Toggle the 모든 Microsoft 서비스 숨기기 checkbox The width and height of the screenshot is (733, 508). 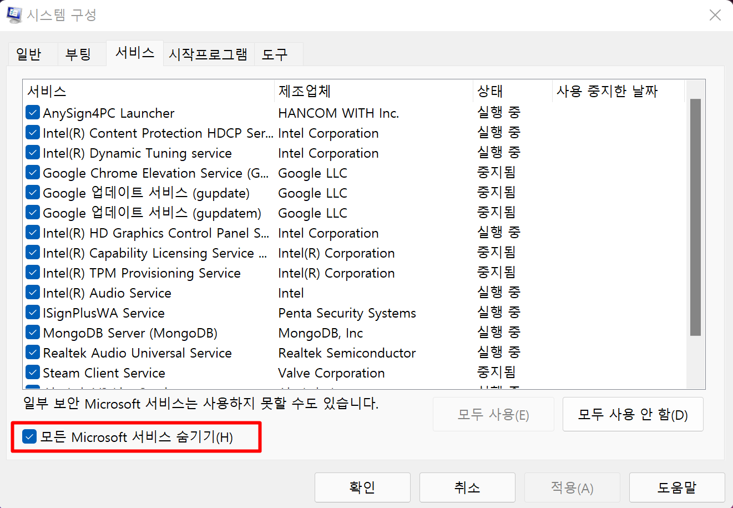(29, 437)
